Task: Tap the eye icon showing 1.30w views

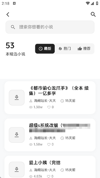Action: coord(31,107)
